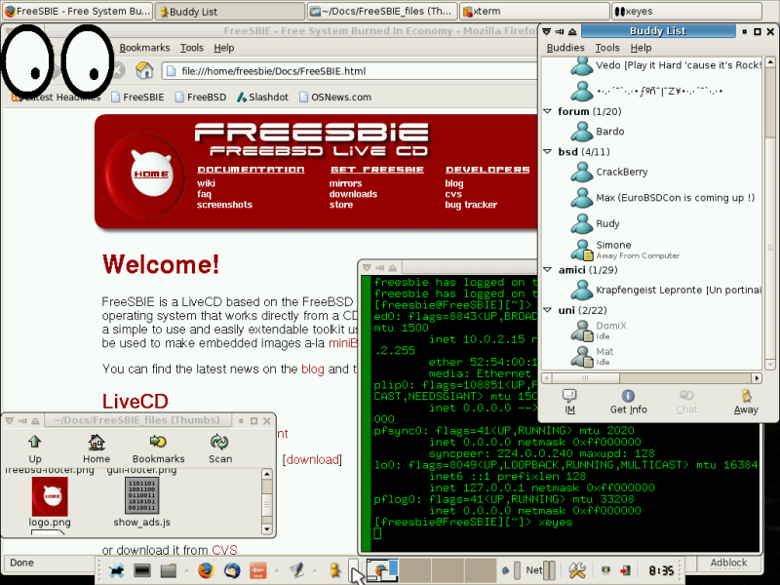Click the Up folder icon in file browser
The width and height of the screenshot is (780, 585).
35,447
